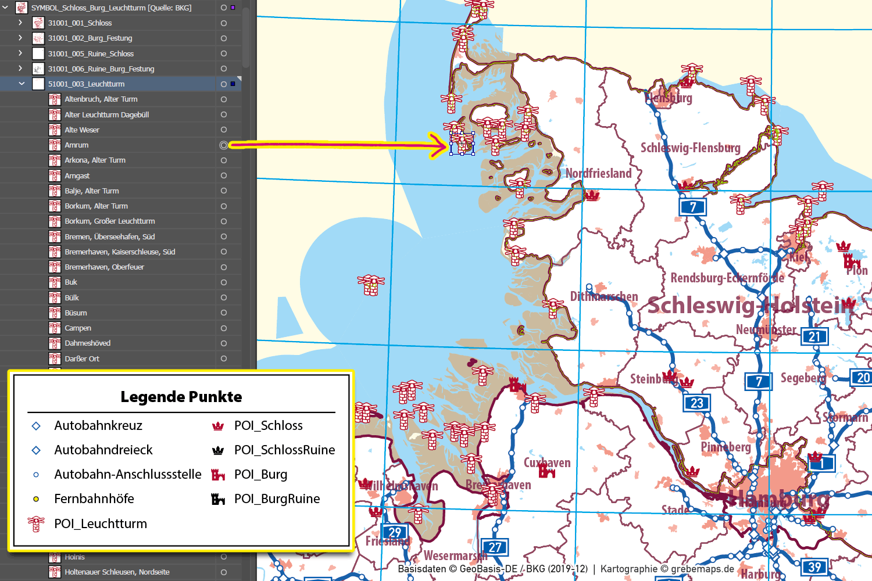Click the A29 highway shield near Friesland
This screenshot has height=581, width=872.
click(395, 532)
